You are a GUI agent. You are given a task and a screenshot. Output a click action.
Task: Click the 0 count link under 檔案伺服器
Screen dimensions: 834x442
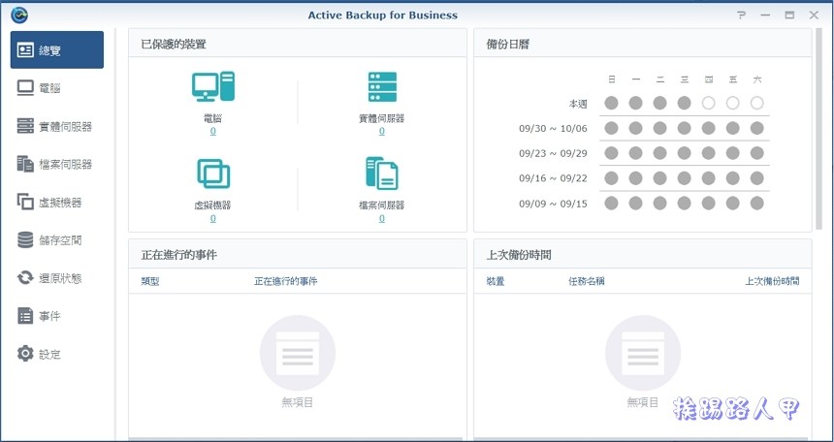tap(381, 218)
